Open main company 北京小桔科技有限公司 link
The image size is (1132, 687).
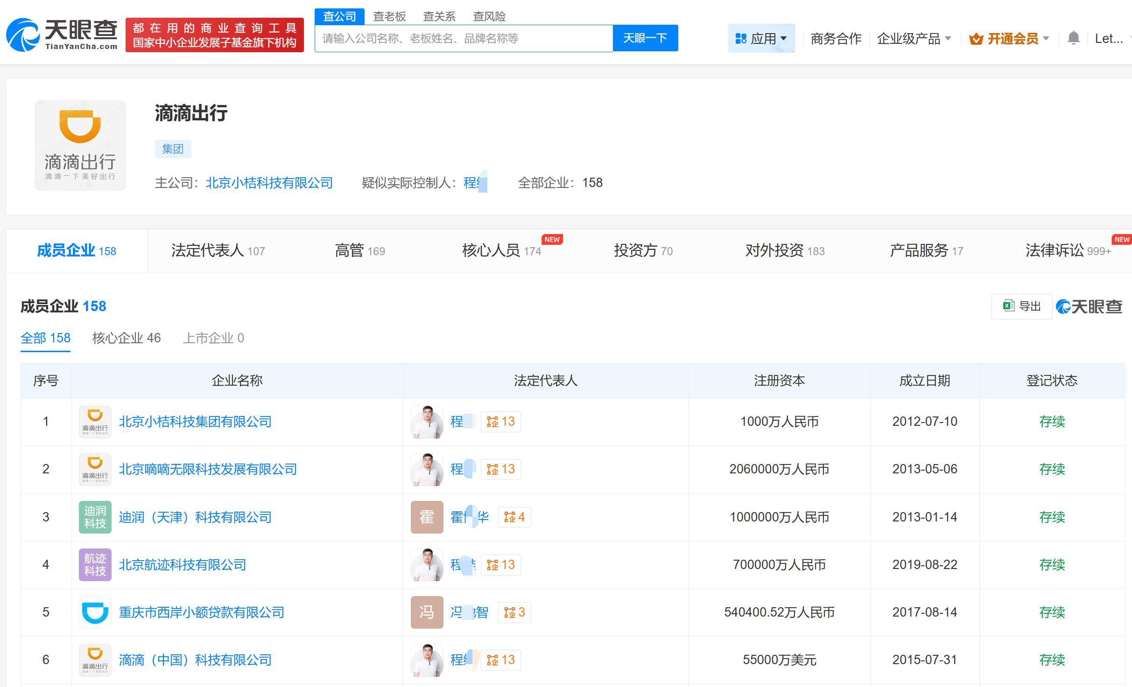point(269,182)
